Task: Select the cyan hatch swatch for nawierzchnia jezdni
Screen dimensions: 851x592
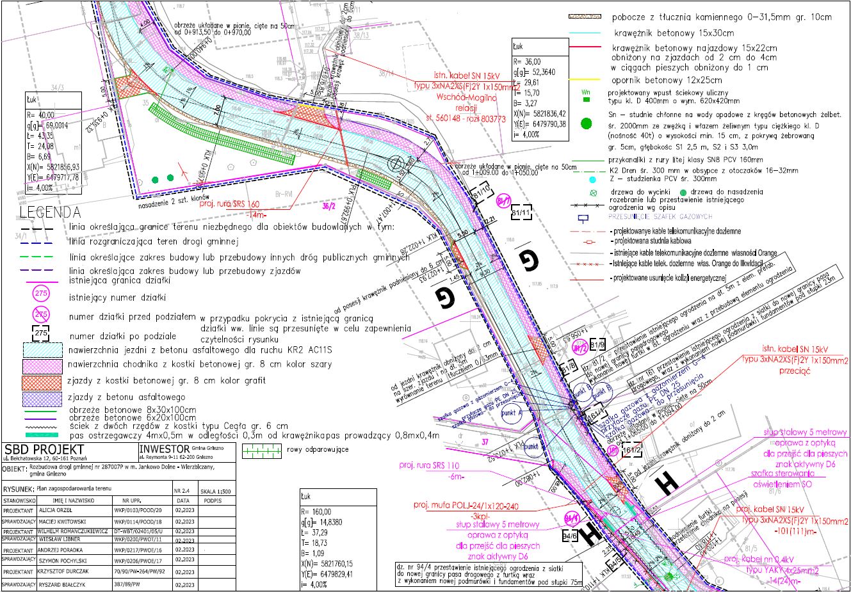Action: (42, 349)
